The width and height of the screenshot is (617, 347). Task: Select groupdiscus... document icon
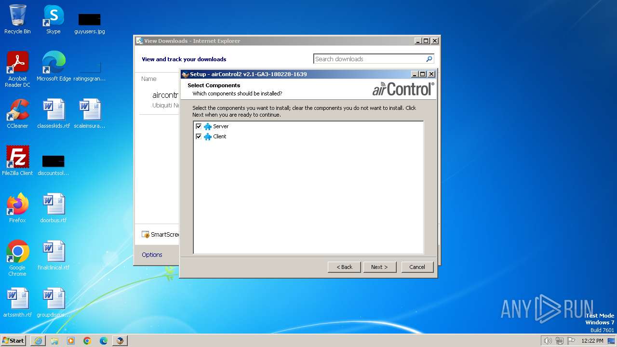pyautogui.click(x=54, y=302)
